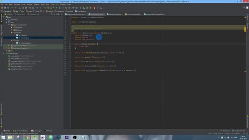Open the Tools menu
This screenshot has width=249, height=140.
click(x=52, y=4)
